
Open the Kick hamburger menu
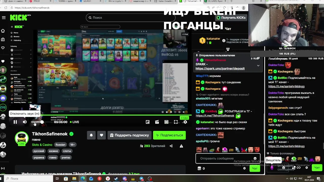[4, 18]
